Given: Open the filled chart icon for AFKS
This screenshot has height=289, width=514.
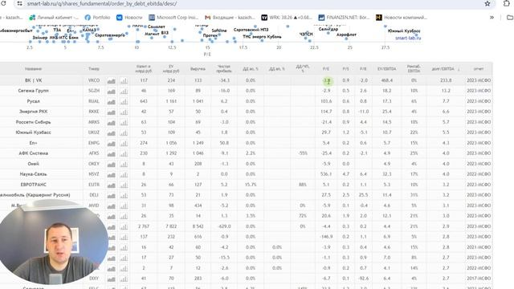Looking at the screenshot, I should [x=111, y=153].
